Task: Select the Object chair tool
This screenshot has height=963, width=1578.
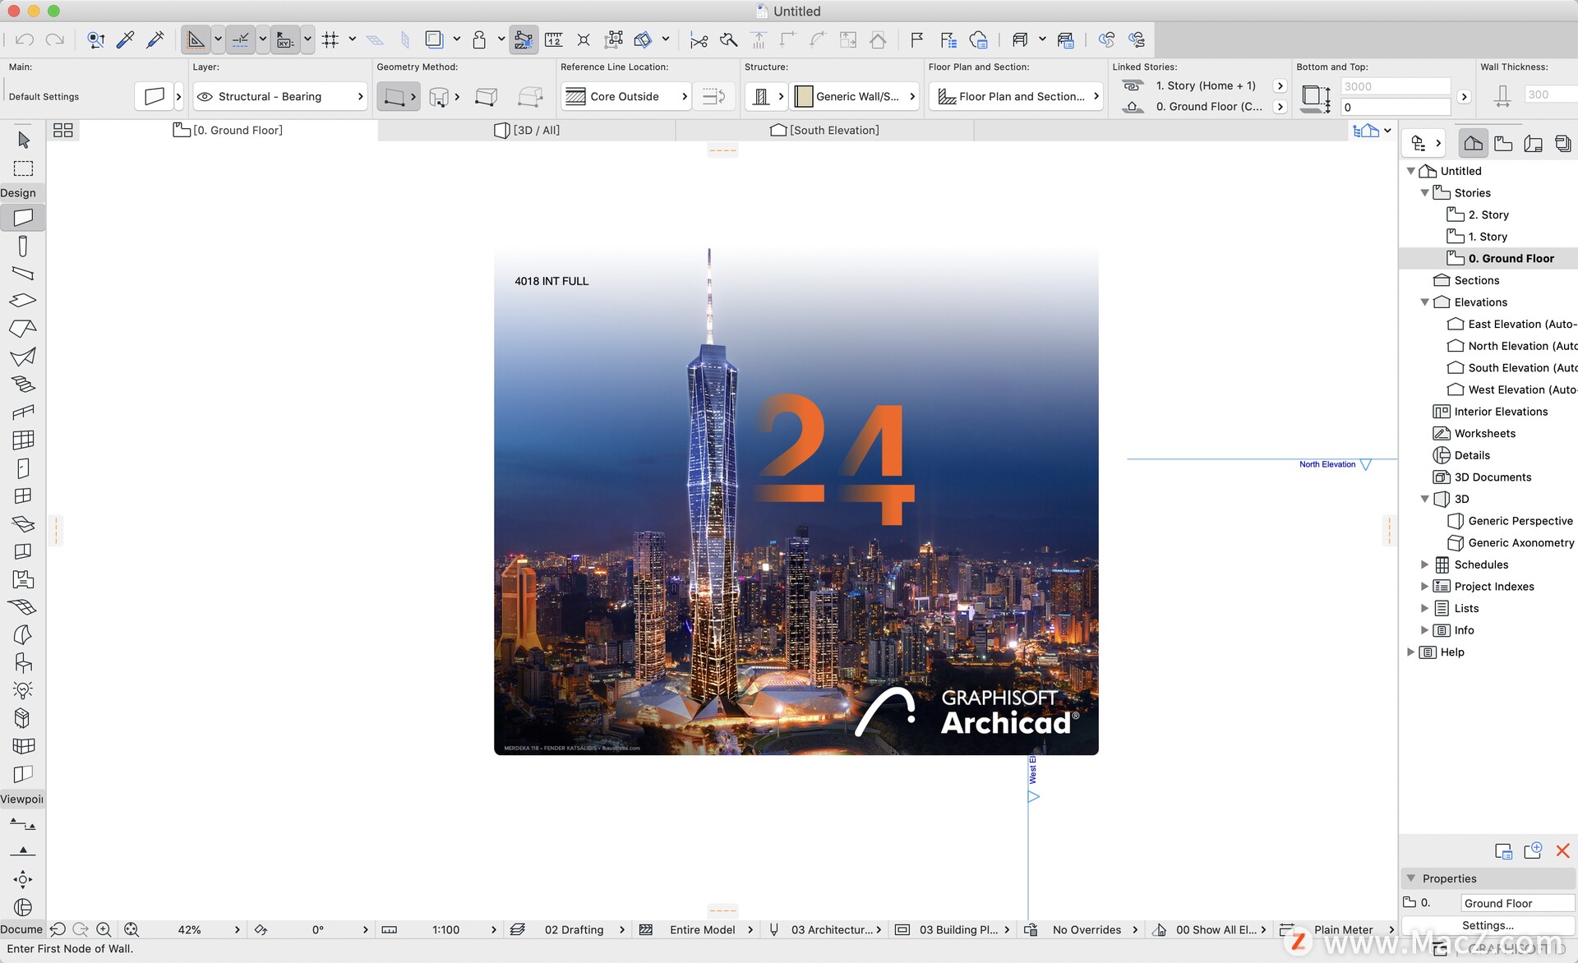Action: pos(23,662)
